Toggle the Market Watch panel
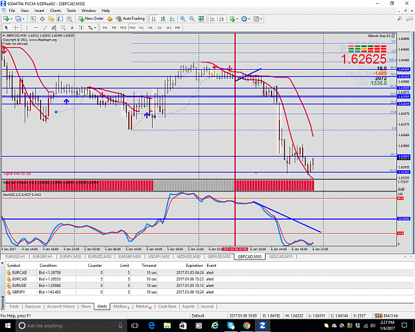 tap(33, 19)
